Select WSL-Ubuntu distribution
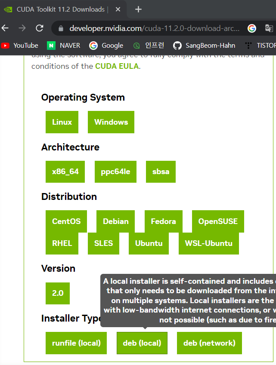 pyautogui.click(x=209, y=243)
